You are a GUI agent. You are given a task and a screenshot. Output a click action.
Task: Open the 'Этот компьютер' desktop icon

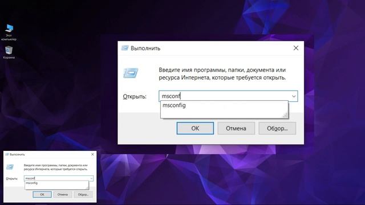[9, 32]
